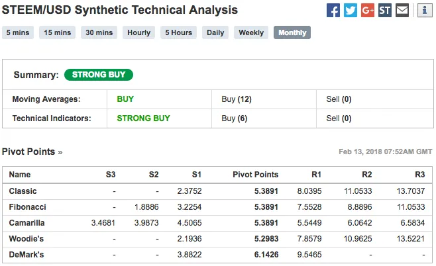Click the S2 column header

(154, 175)
